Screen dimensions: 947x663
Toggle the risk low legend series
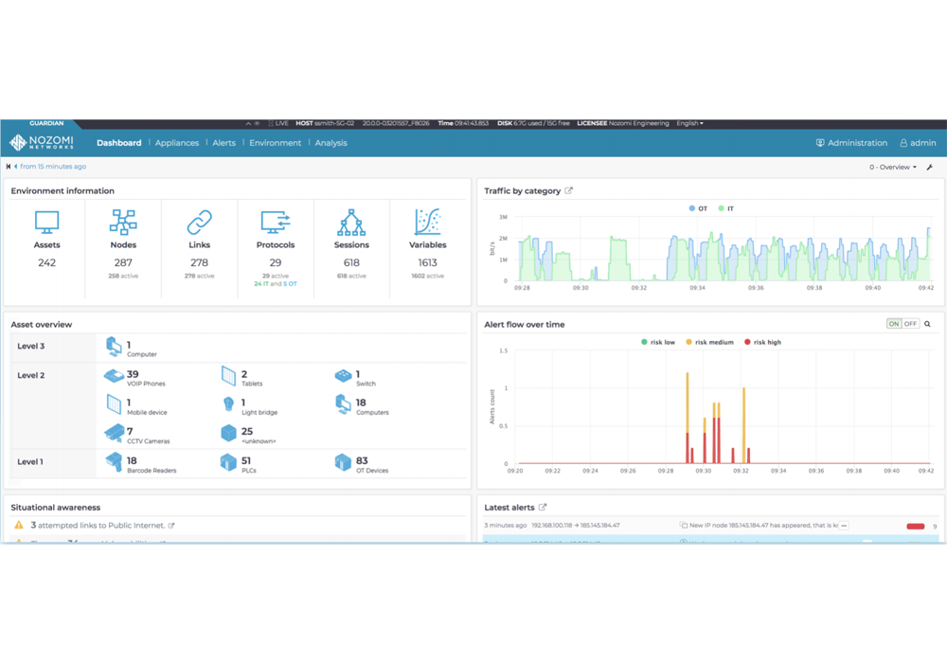[x=658, y=342]
